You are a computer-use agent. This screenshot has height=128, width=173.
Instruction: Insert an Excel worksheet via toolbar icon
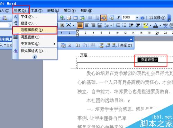[x=82, y=18]
